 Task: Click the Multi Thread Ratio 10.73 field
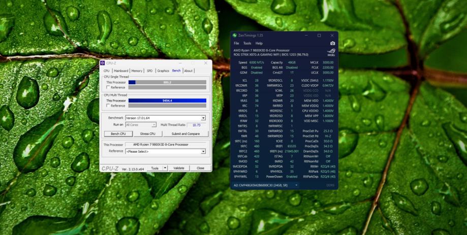(x=197, y=125)
